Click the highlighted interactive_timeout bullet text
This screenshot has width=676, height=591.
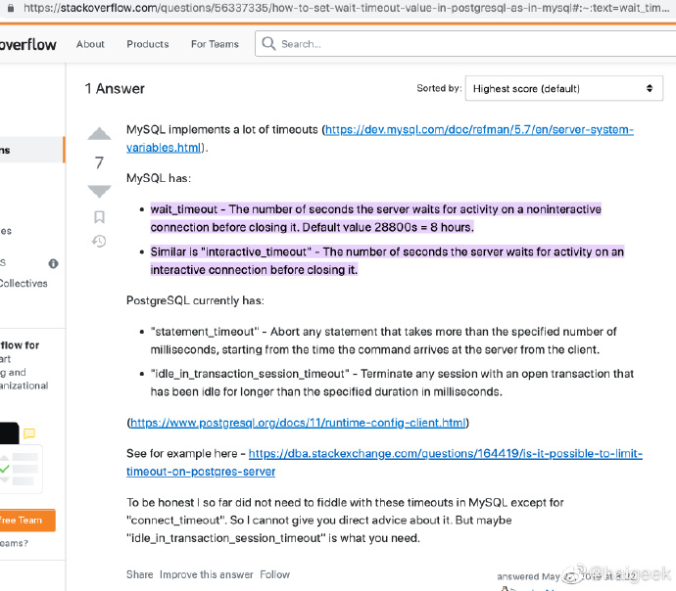point(387,261)
